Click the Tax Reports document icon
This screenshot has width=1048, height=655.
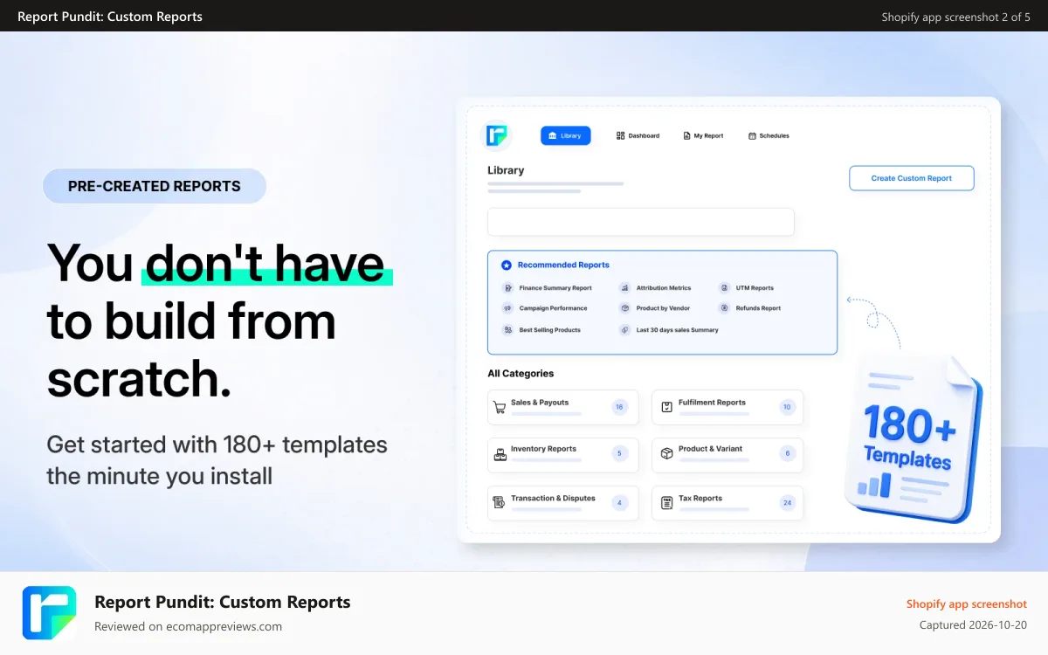(666, 503)
